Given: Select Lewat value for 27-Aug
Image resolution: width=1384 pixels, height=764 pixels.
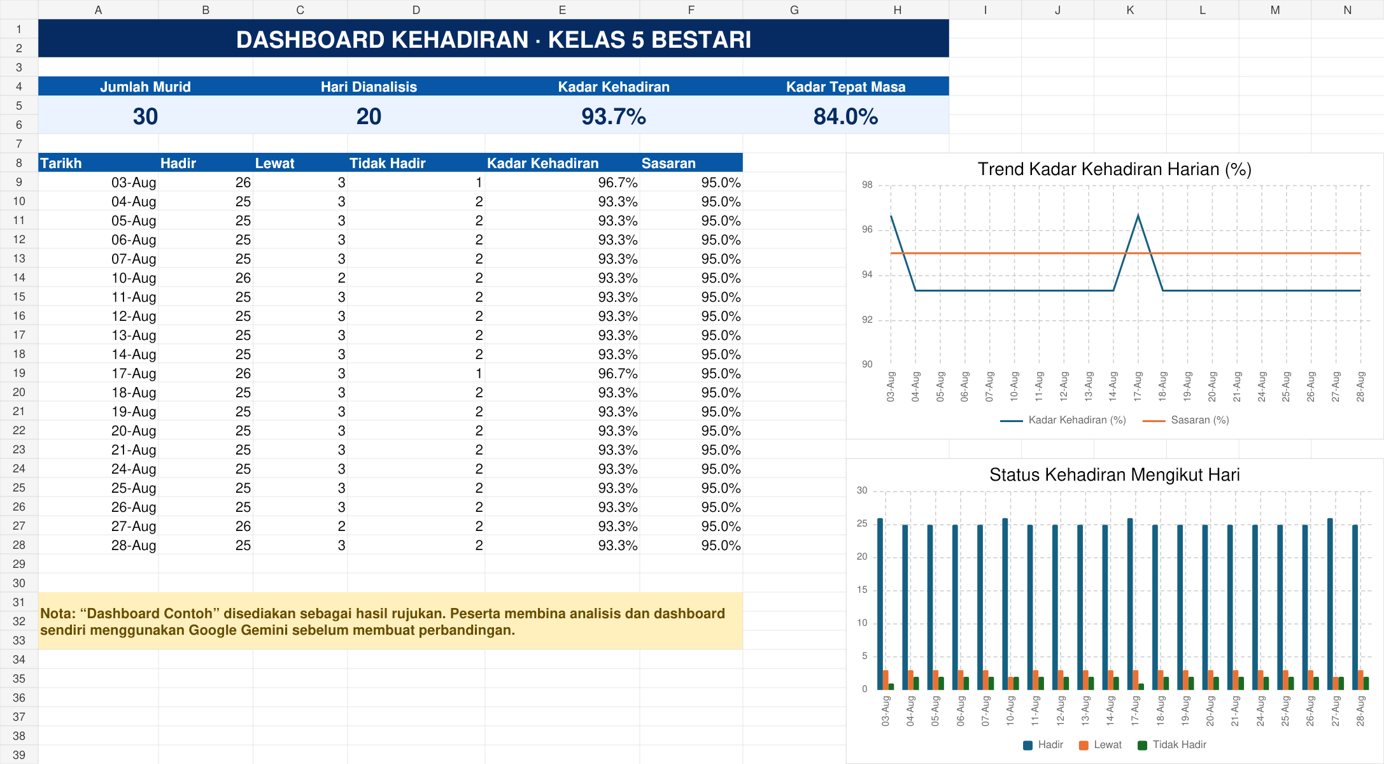Looking at the screenshot, I should click(x=300, y=525).
